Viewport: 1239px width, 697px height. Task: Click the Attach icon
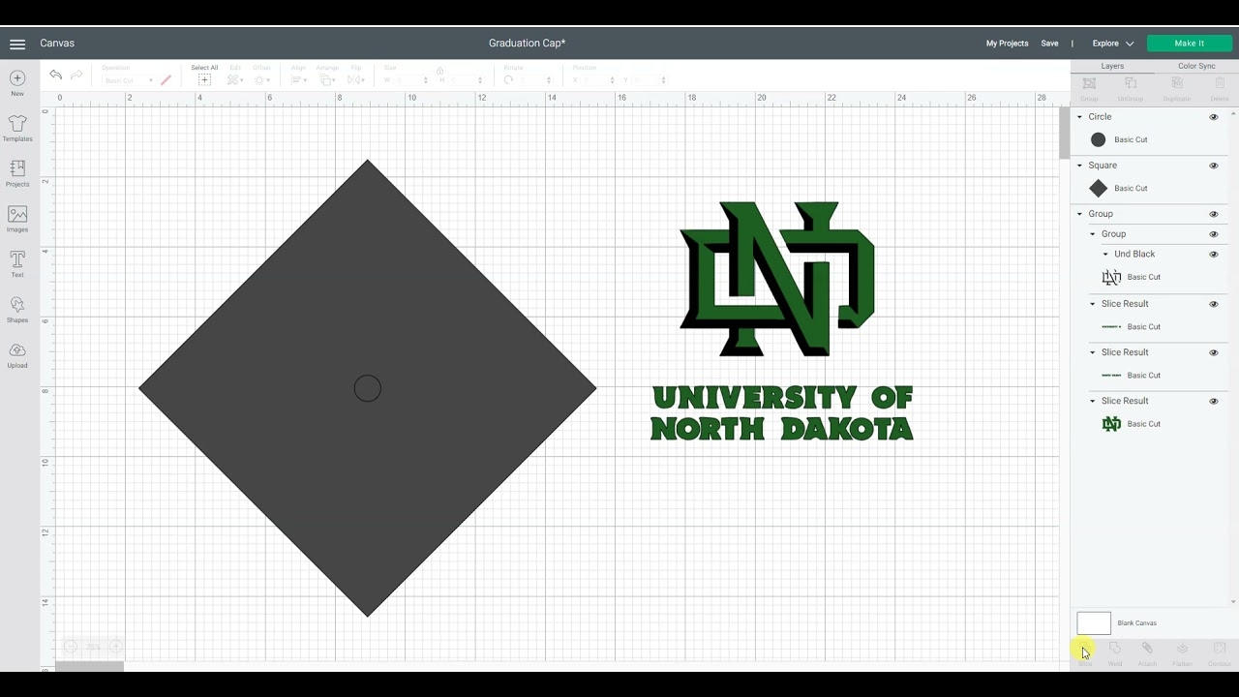(1148, 651)
